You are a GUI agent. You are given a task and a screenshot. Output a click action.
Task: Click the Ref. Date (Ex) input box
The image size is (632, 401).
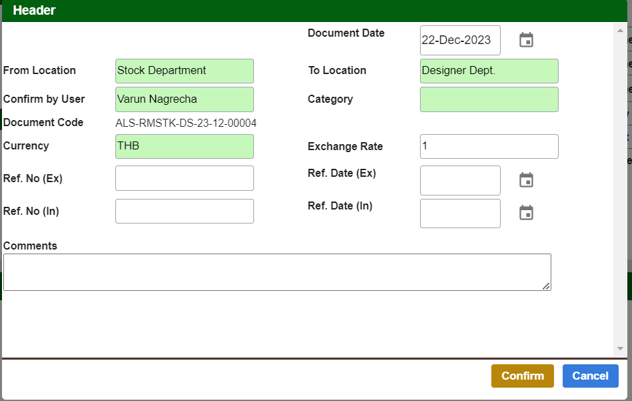point(460,180)
